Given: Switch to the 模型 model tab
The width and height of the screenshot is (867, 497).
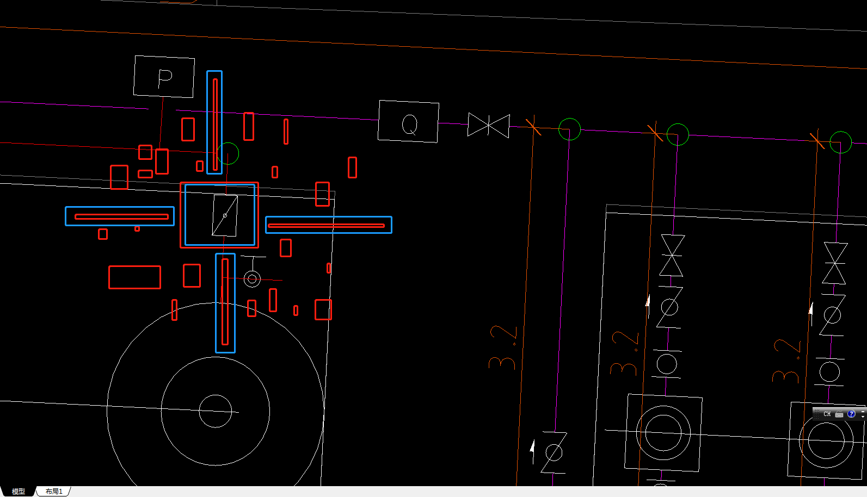Looking at the screenshot, I should (18, 492).
